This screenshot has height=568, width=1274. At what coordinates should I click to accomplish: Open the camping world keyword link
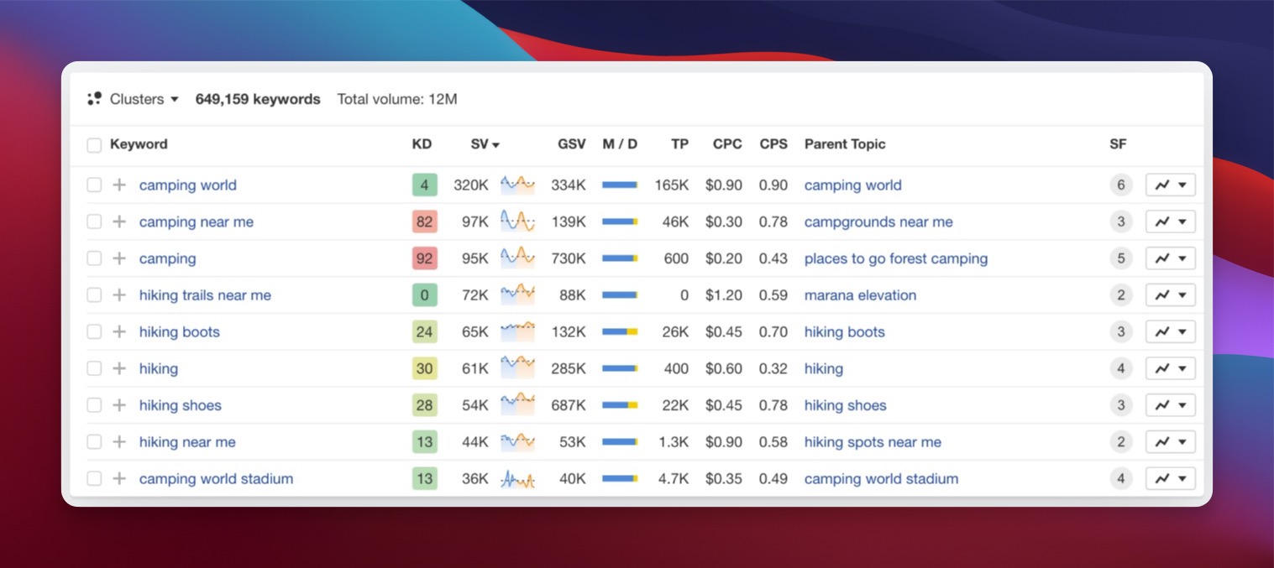click(187, 185)
